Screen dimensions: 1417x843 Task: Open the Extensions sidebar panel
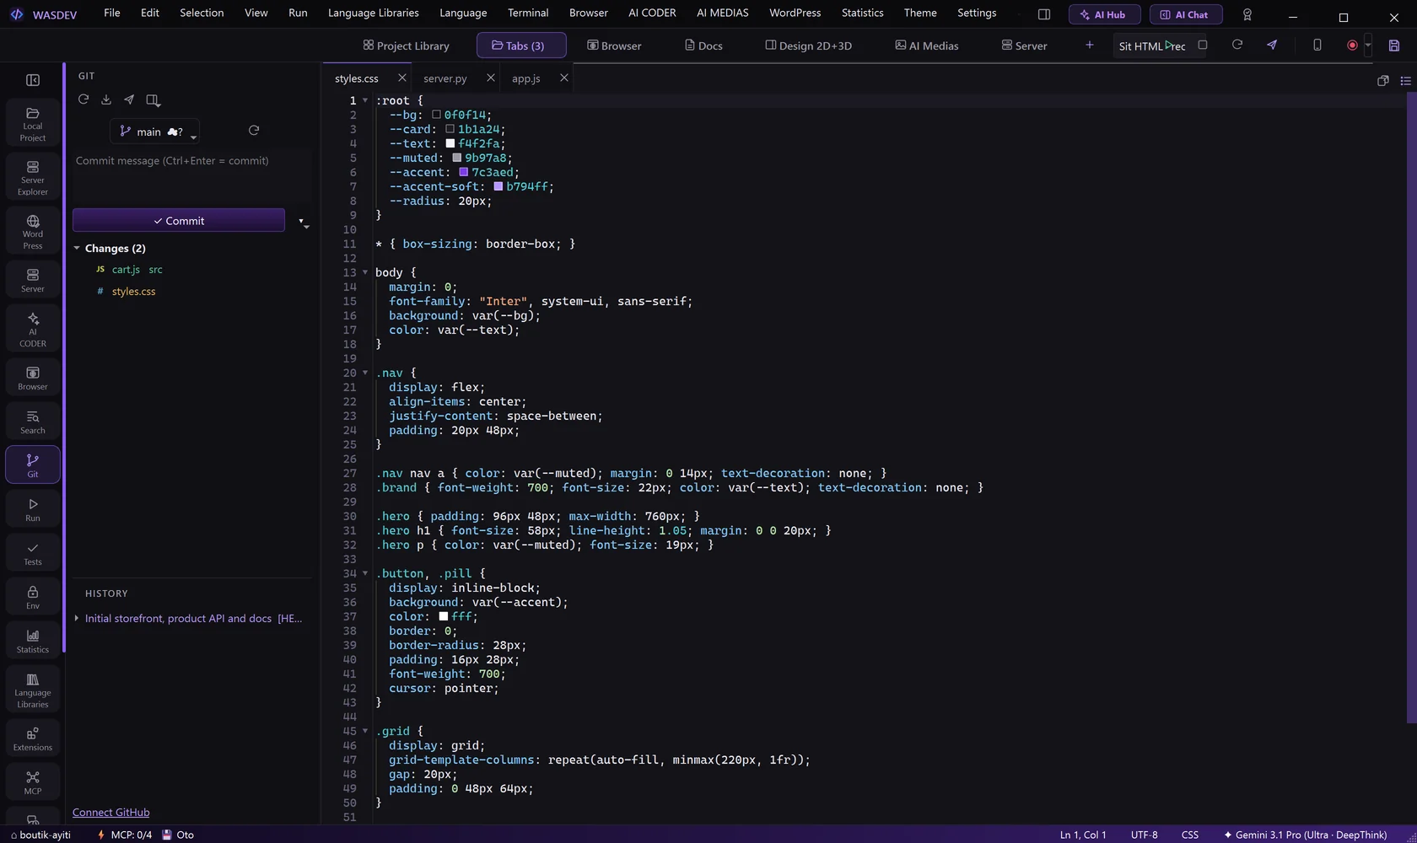33,739
